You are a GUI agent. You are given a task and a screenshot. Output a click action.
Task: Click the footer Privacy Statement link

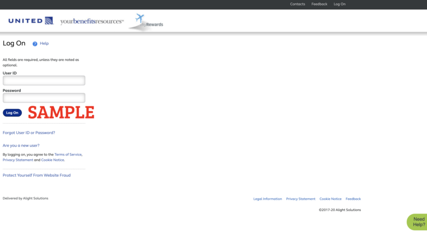click(301, 199)
